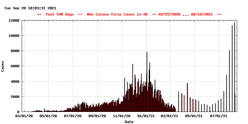Select the 10000 y-axis tick label

click(14, 36)
